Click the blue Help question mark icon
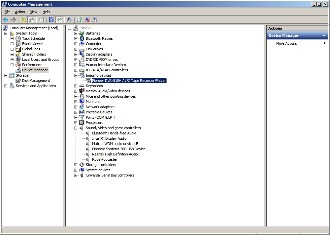 tap(51, 20)
